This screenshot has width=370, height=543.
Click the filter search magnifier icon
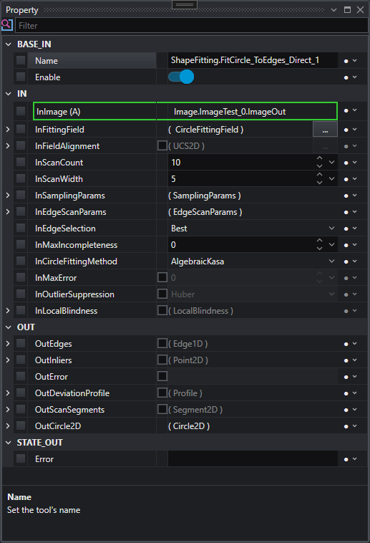click(7, 25)
